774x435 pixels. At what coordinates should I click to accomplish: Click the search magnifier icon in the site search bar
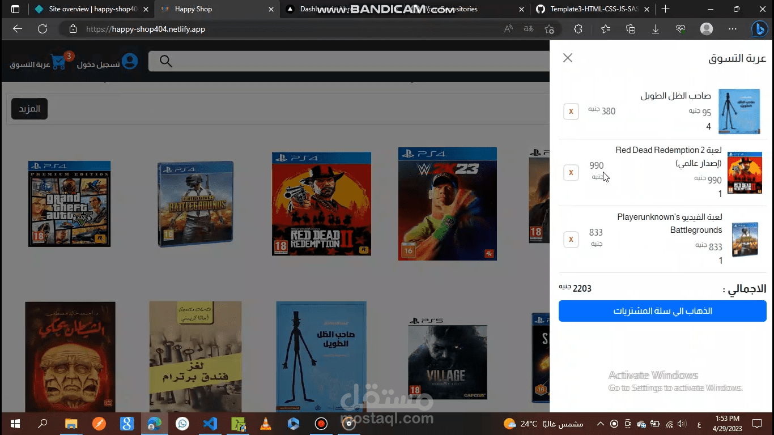(x=165, y=61)
